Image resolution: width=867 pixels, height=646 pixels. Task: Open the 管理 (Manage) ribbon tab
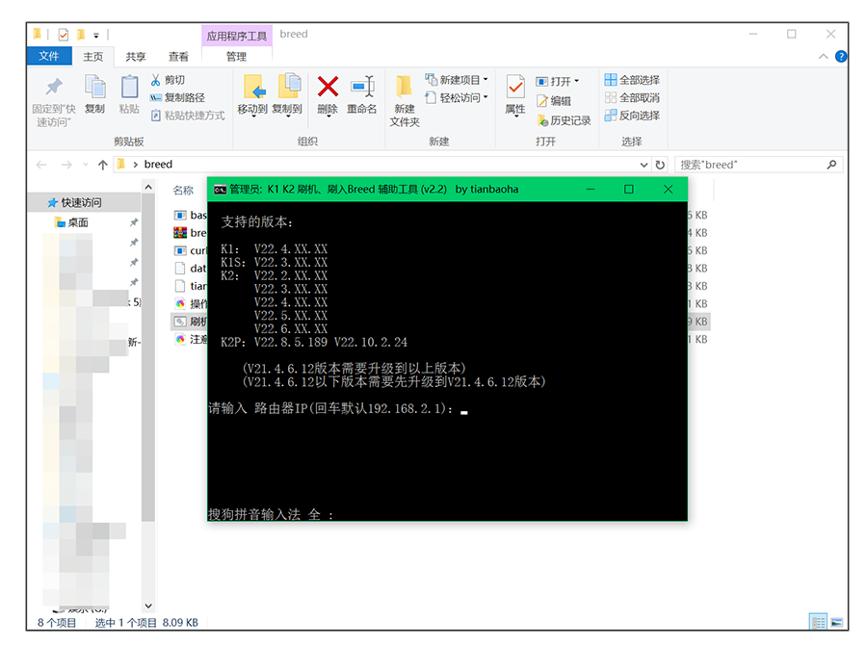pos(236,56)
